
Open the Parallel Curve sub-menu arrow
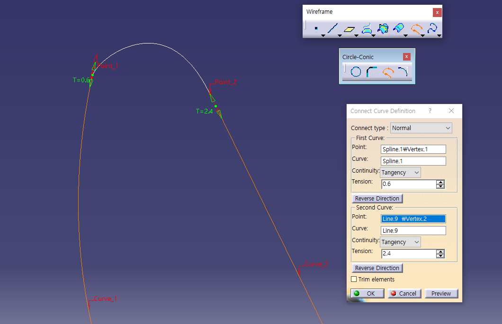pos(406,36)
